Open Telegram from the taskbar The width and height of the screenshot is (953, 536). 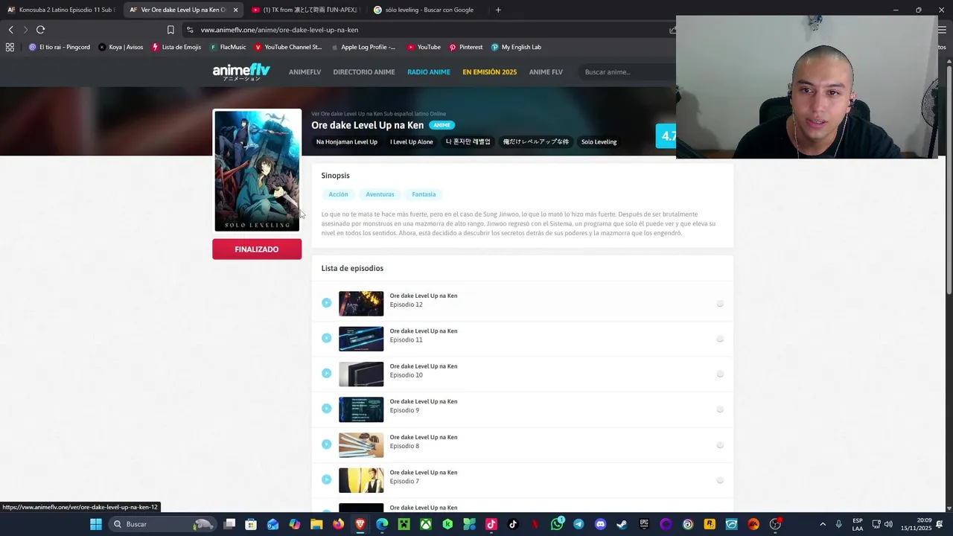click(579, 524)
